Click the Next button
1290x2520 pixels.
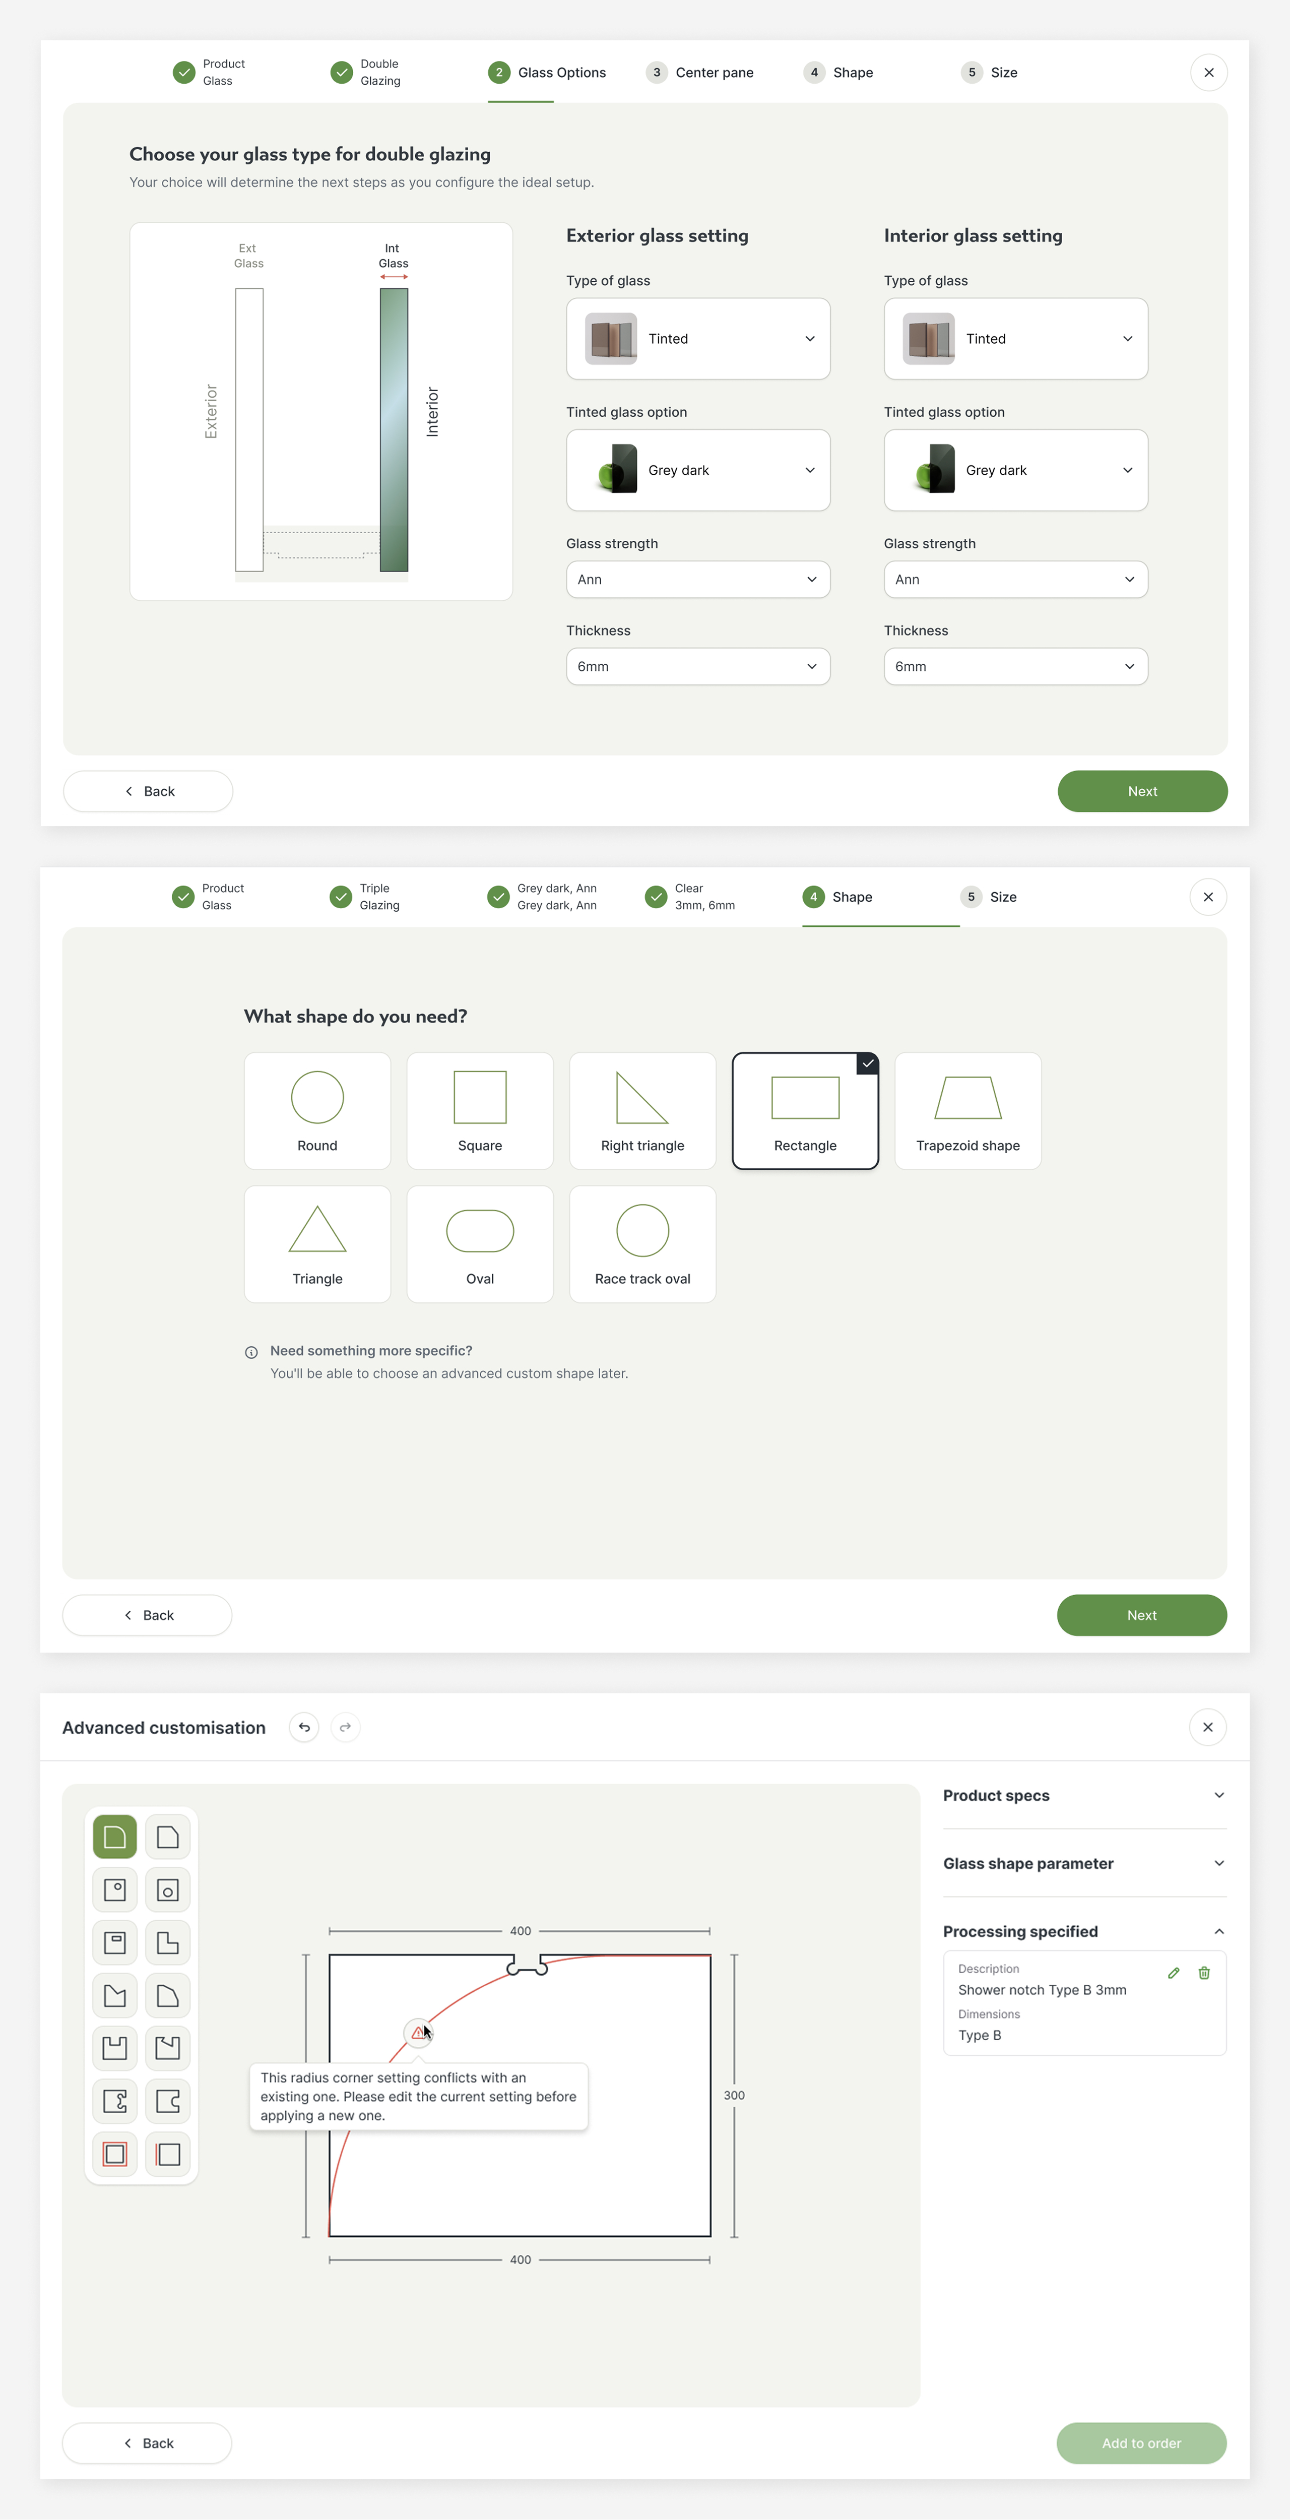click(x=1141, y=790)
